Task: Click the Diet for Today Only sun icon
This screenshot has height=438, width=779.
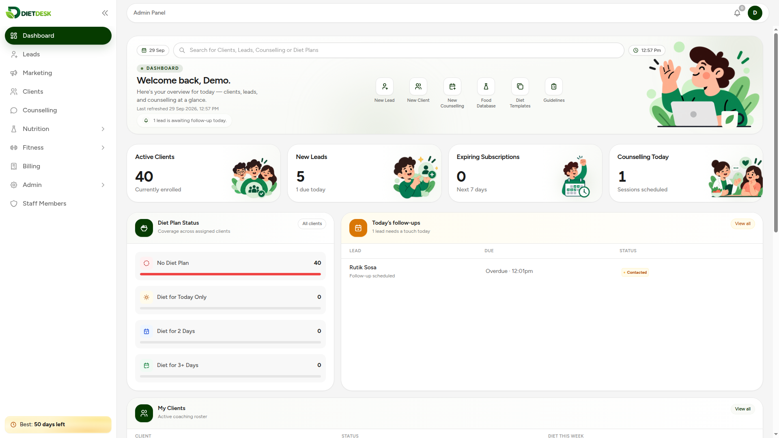Action: point(146,297)
